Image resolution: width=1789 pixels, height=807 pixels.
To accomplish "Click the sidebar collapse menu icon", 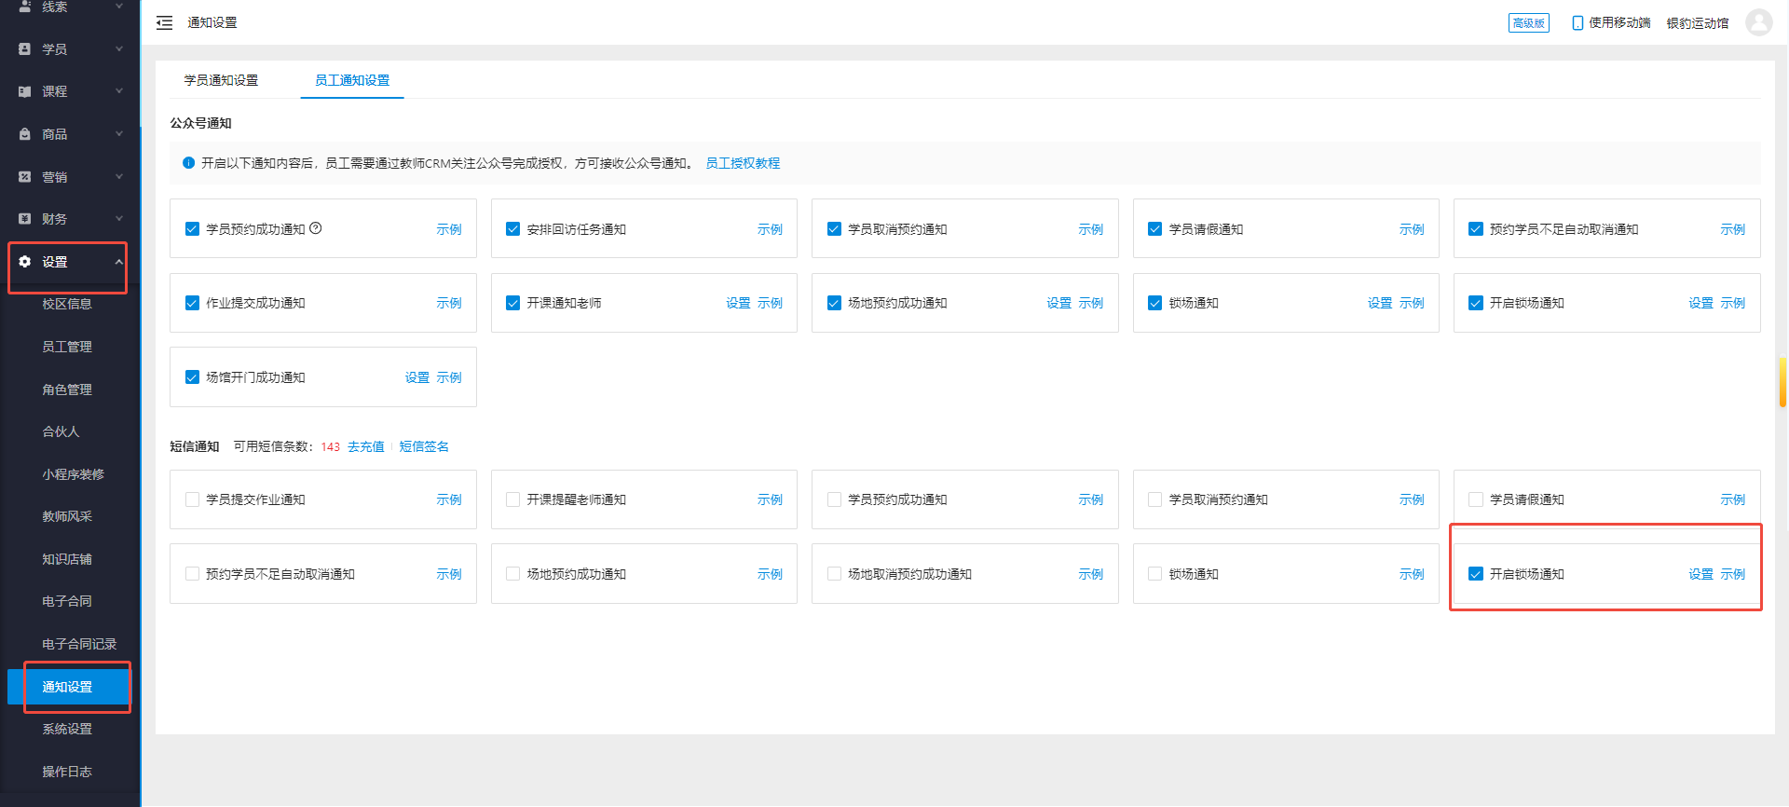I will 164,22.
